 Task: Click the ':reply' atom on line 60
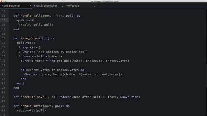(x=24, y=25)
